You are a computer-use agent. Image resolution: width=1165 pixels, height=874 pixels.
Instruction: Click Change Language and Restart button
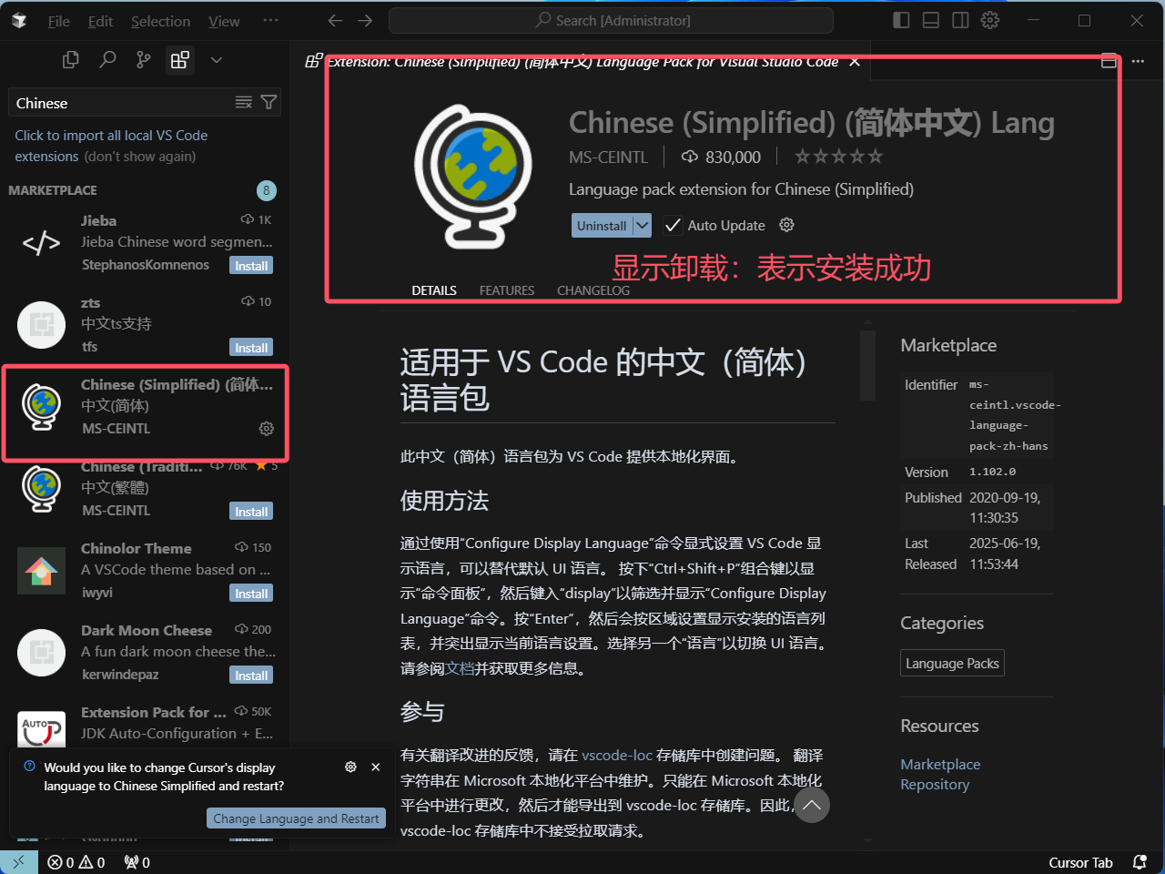click(296, 818)
